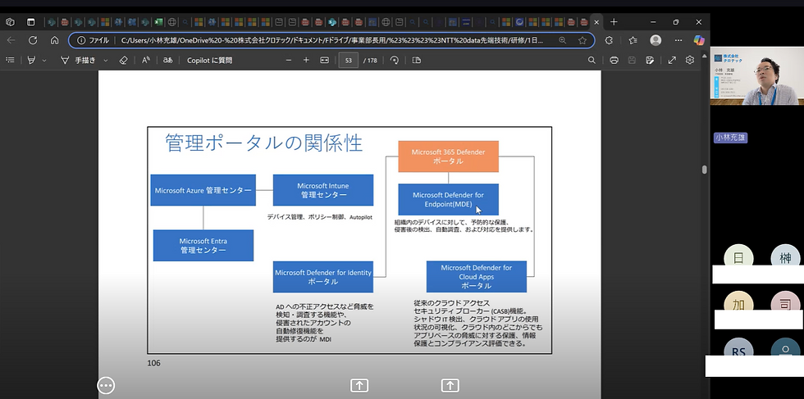The height and width of the screenshot is (399, 804).
Task: Open Edge Settings and more menu
Action: pos(678,40)
